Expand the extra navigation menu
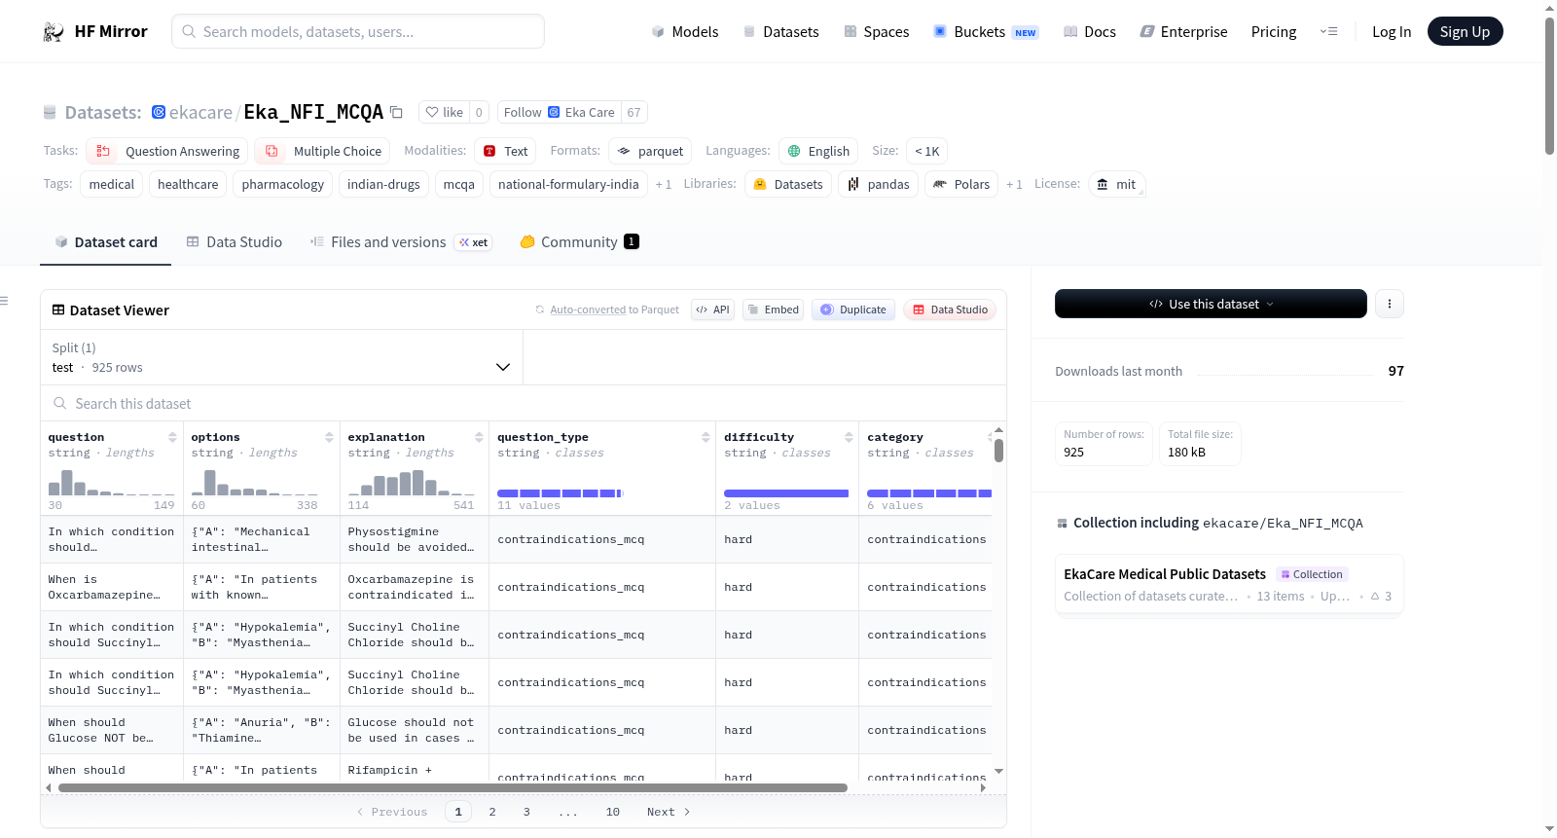Viewport: 1557px width, 838px height. pyautogui.click(x=1328, y=32)
